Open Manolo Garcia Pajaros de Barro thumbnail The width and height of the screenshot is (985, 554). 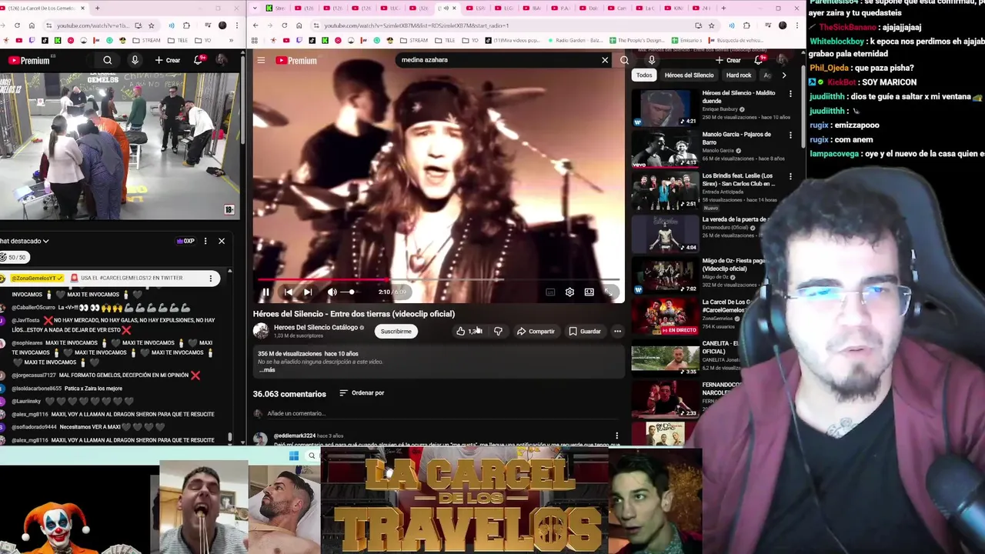click(x=665, y=150)
